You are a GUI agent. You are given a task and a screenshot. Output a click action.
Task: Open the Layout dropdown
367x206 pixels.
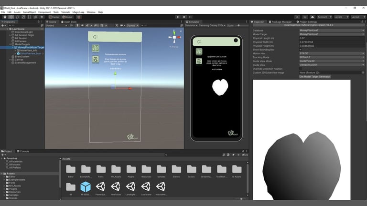(358, 17)
